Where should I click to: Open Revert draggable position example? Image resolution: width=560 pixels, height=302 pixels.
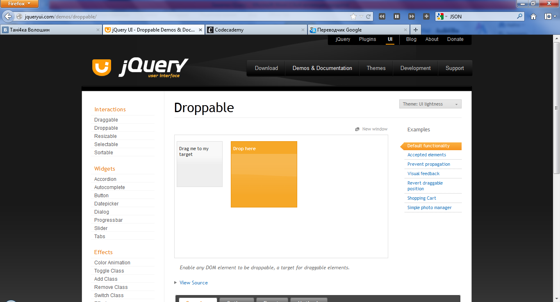click(x=425, y=186)
